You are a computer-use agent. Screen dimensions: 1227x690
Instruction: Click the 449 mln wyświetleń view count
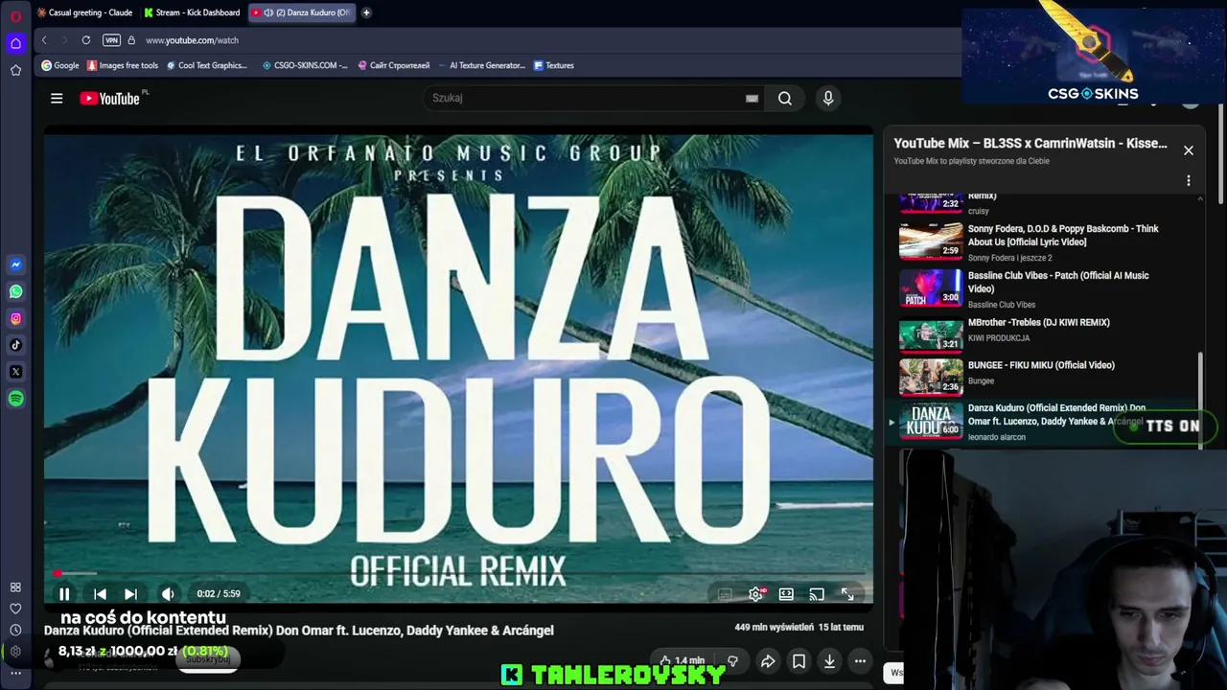click(775, 628)
